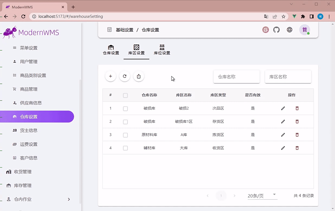Toggle the select-all checkbox in table header
Image resolution: width=335 pixels, height=211 pixels.
point(125,95)
